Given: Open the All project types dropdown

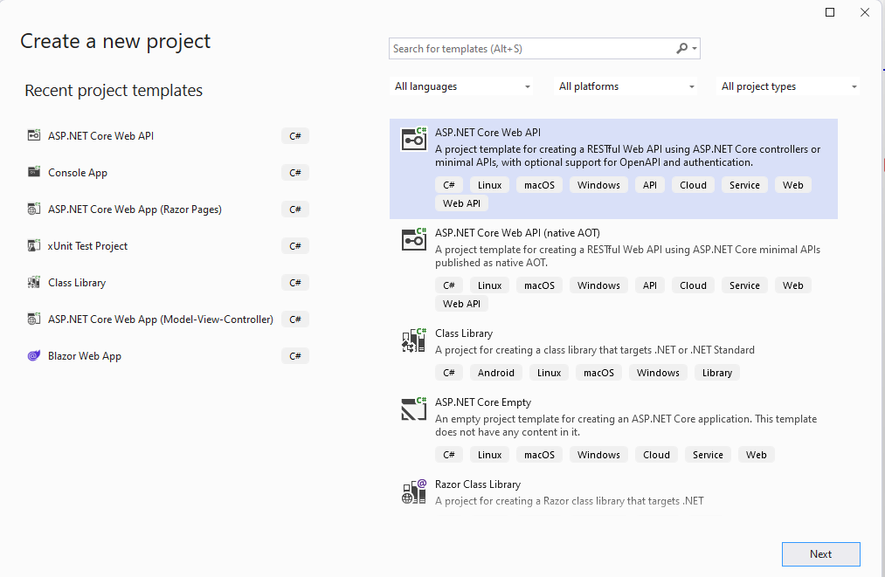Looking at the screenshot, I should pyautogui.click(x=789, y=86).
